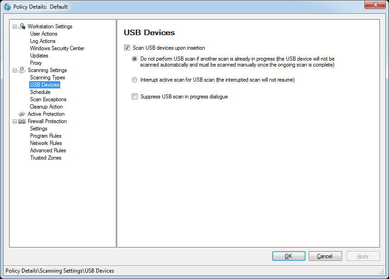Click the Policy Details title bar icon
389x279 pixels.
[x=7, y=7]
